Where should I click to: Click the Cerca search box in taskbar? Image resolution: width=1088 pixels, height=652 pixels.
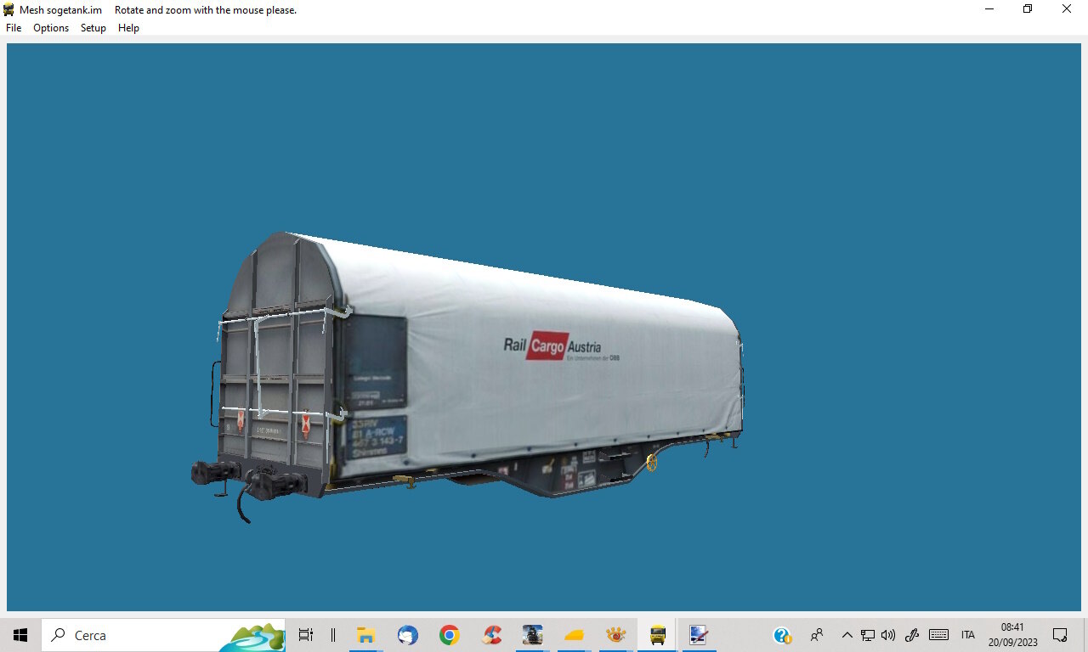click(163, 635)
